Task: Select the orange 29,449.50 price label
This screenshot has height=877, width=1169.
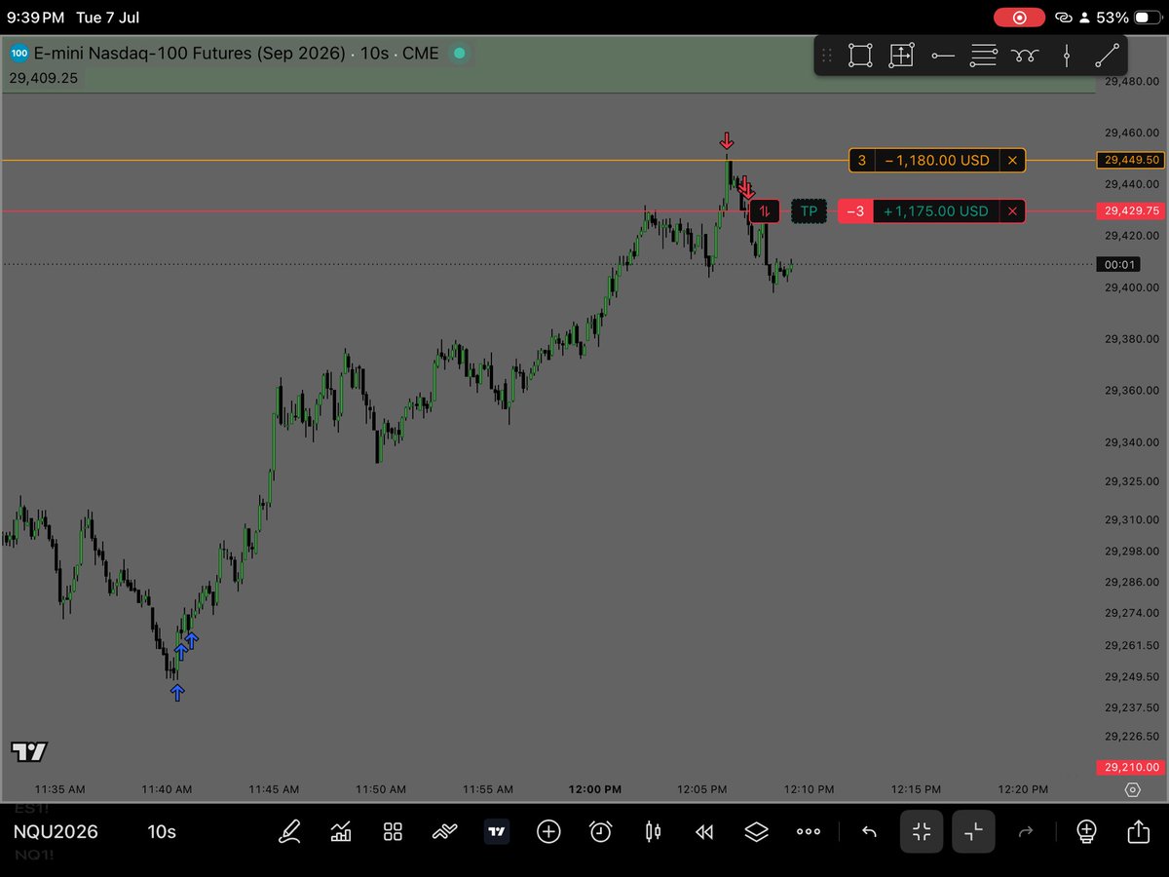Action: 1129,160
